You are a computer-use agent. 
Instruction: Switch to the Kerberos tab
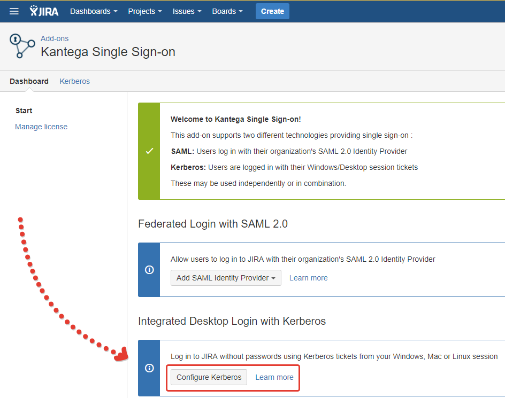[x=75, y=81]
